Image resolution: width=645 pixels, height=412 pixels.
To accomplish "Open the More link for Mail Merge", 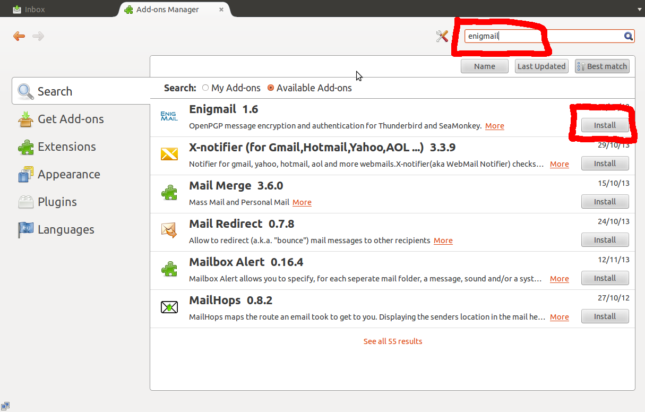I will 302,202.
